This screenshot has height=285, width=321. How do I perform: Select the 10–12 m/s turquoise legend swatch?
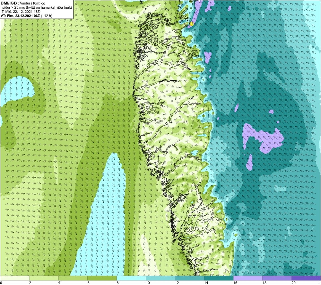[x=160, y=278]
